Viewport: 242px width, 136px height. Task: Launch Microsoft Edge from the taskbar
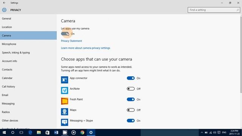coord(30,133)
